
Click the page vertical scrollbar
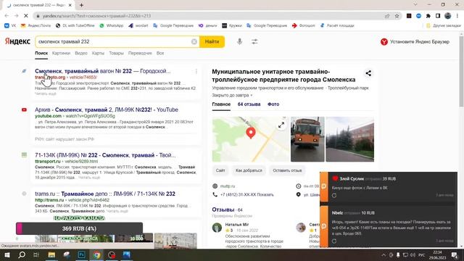point(461,72)
